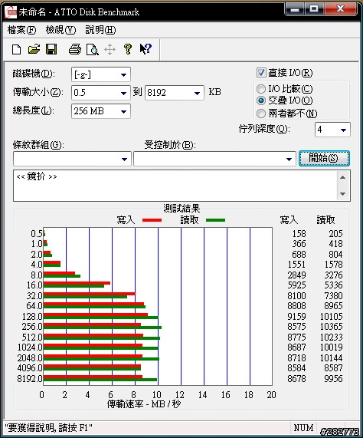This screenshot has height=438, width=363.
Task: Save results with the floppy disk icon
Action: (x=51, y=49)
